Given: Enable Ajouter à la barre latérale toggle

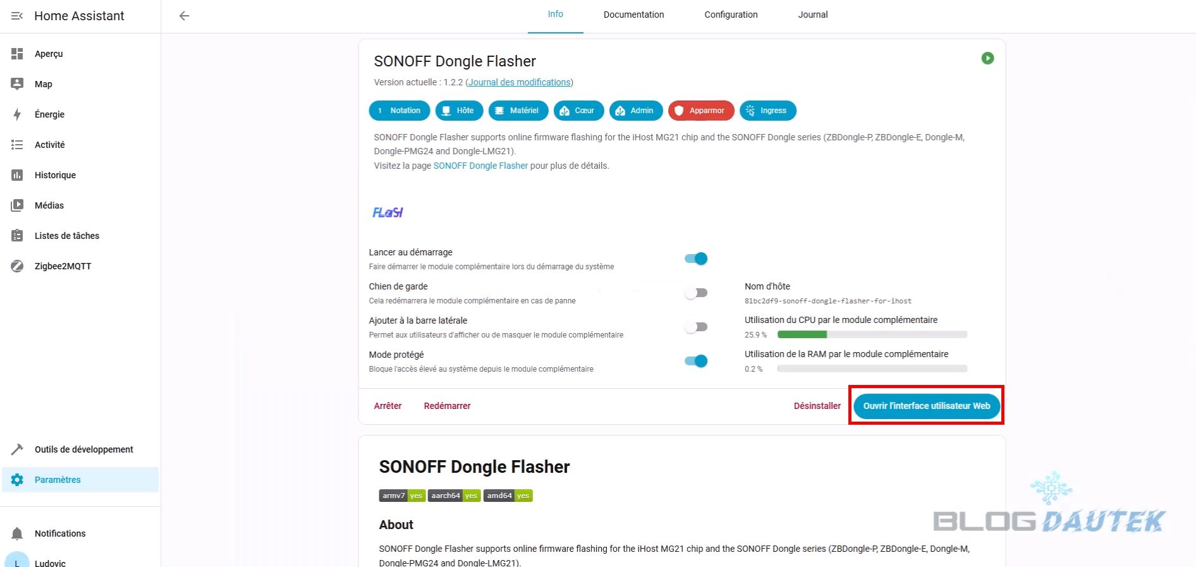Looking at the screenshot, I should (696, 327).
